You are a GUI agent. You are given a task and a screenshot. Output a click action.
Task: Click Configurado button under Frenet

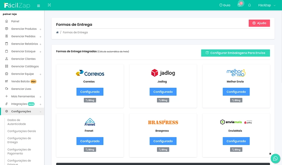90,141
